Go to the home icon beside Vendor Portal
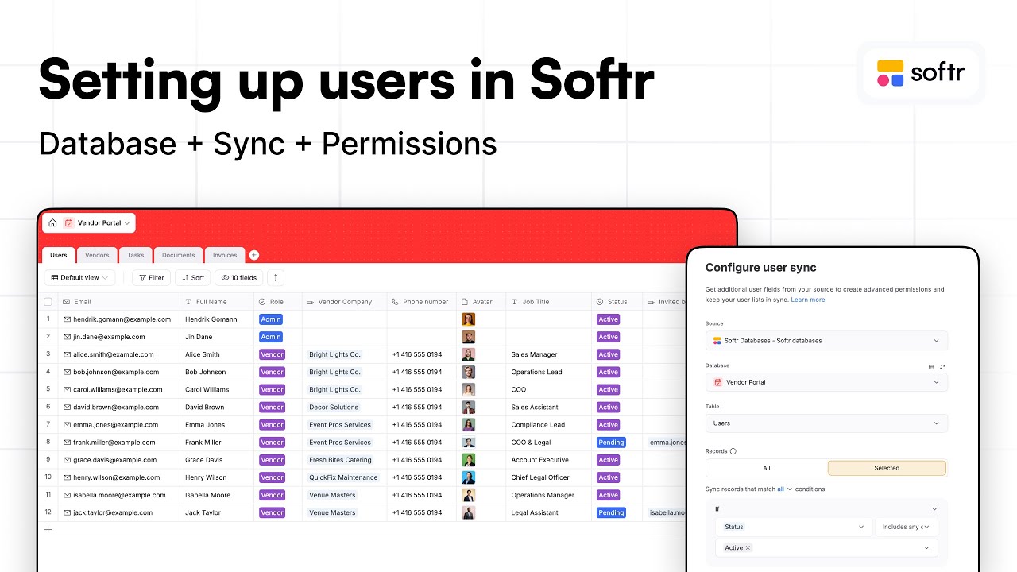The height and width of the screenshot is (572, 1017). point(52,223)
